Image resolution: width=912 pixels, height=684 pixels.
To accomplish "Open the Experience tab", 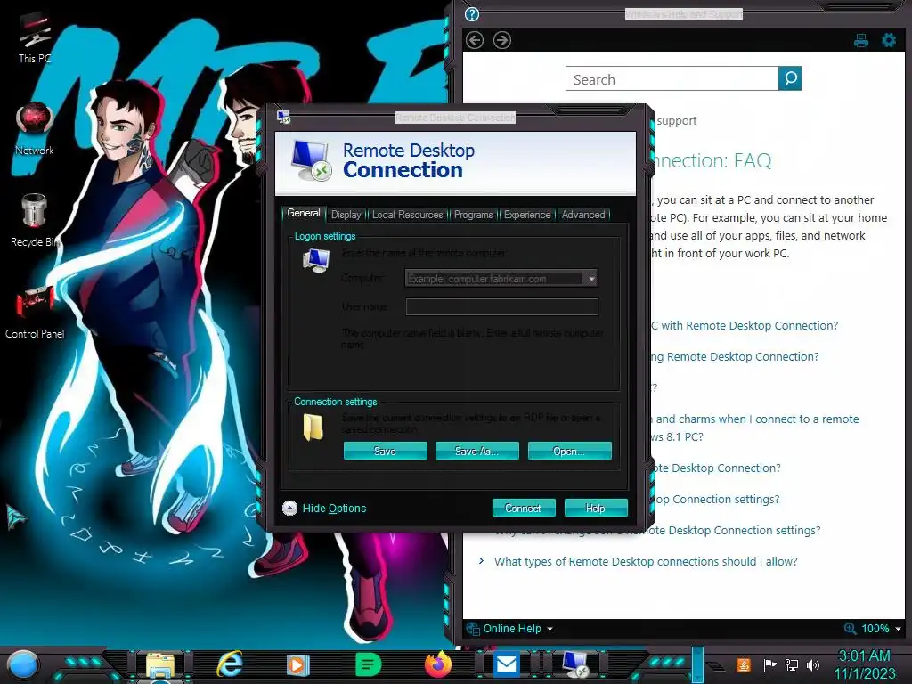I will click(527, 215).
